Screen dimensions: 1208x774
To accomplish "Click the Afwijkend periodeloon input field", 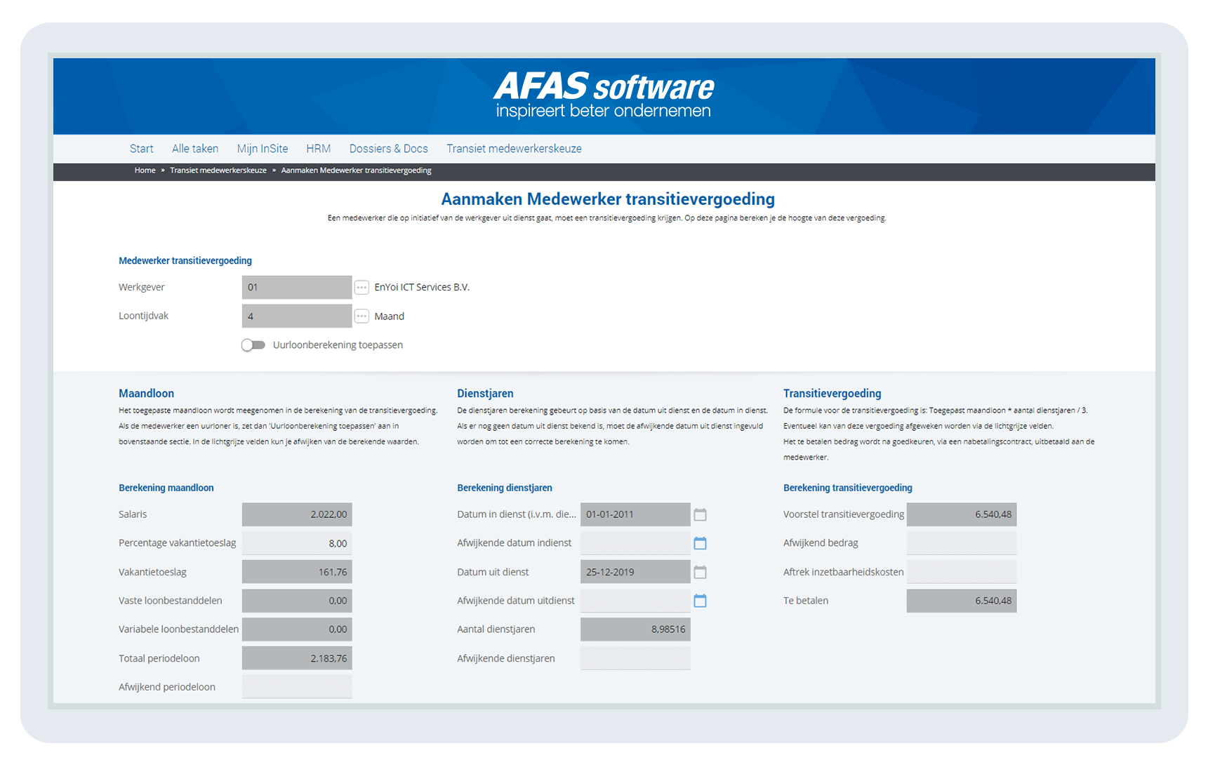I will [x=296, y=686].
